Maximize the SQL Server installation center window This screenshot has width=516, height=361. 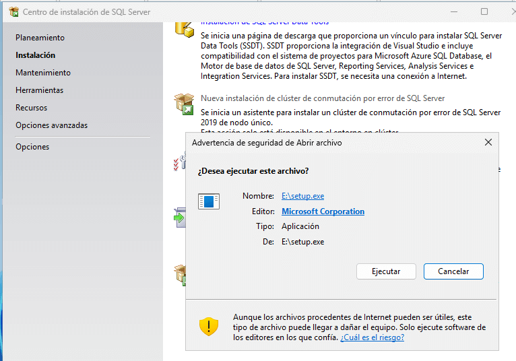484,11
